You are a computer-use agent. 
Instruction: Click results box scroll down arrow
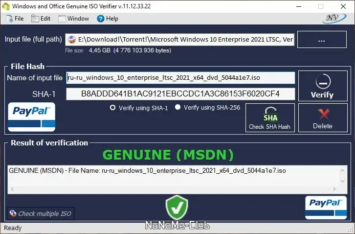point(342,181)
